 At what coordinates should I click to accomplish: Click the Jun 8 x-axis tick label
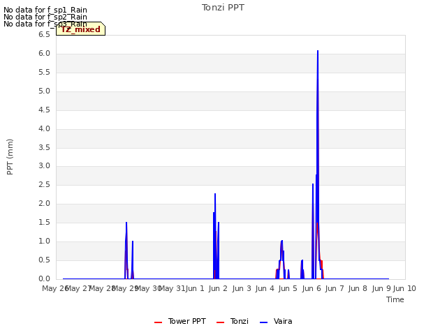tap(358, 288)
